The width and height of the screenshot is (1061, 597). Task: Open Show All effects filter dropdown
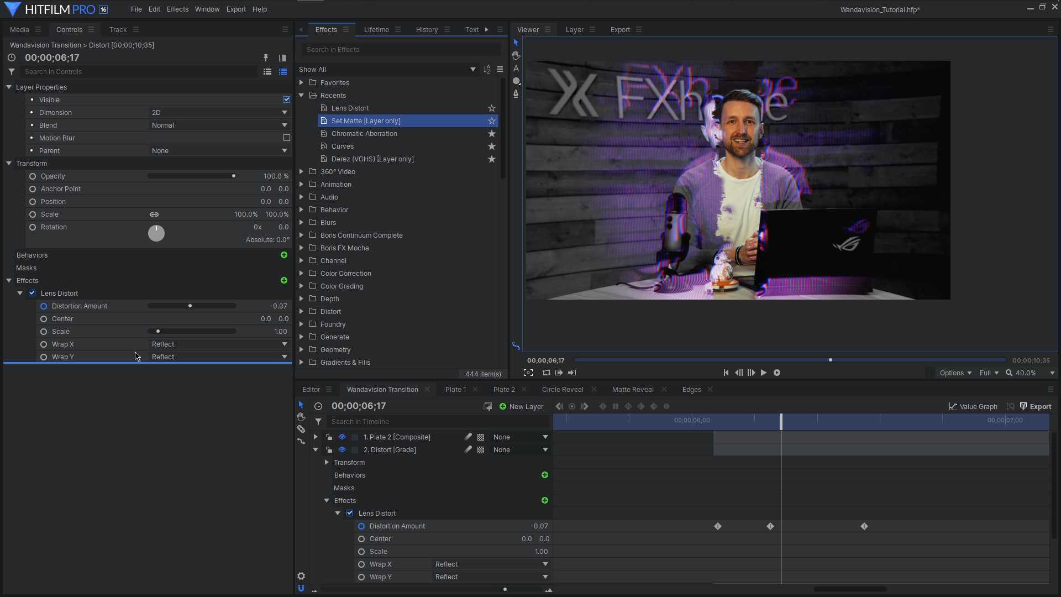(x=387, y=70)
